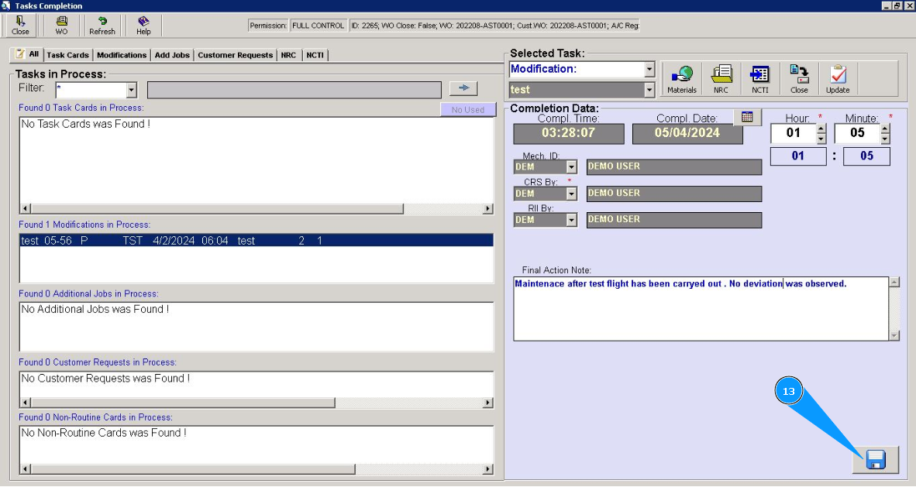Viewport: 916px width, 487px height.
Task: Click the NCTI icon in Selected Task panel
Action: pyautogui.click(x=759, y=79)
